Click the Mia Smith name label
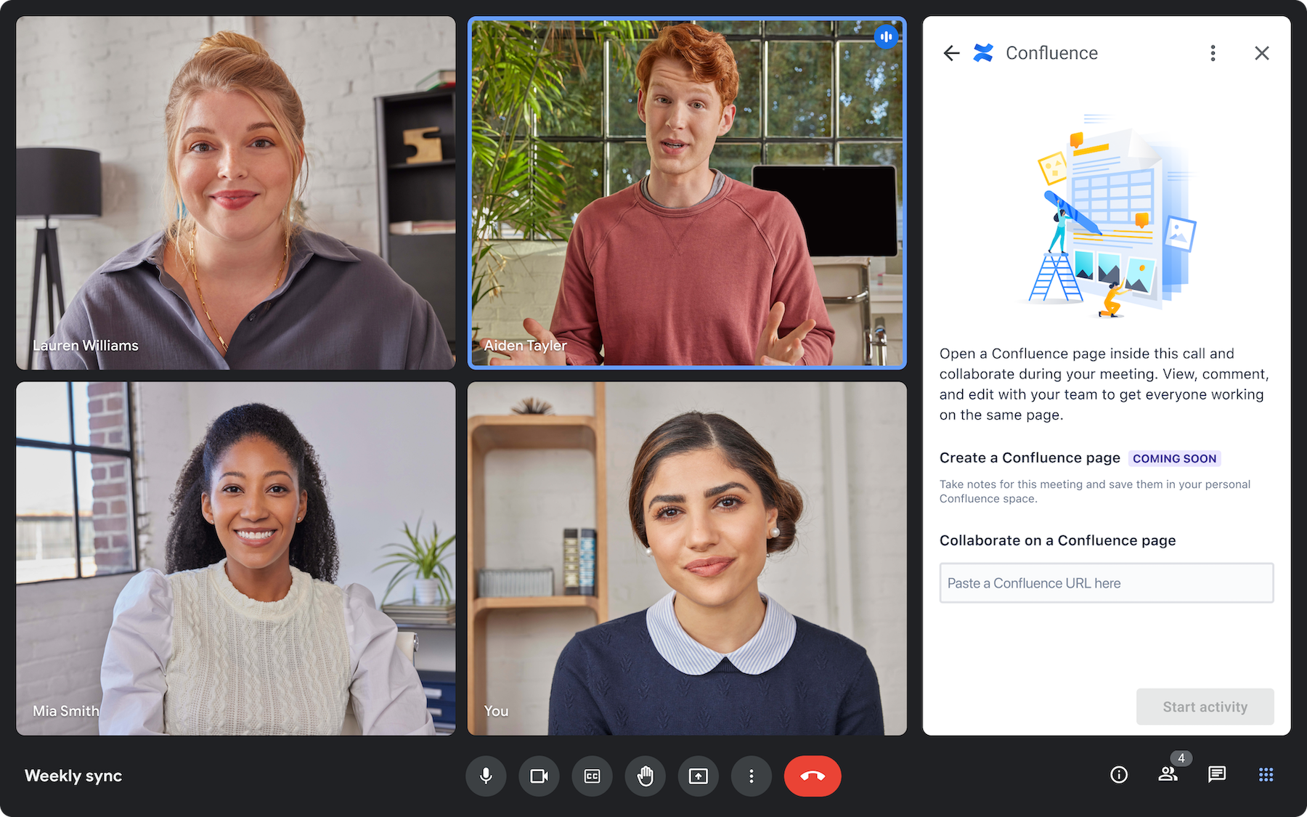The height and width of the screenshot is (817, 1307). click(x=66, y=711)
